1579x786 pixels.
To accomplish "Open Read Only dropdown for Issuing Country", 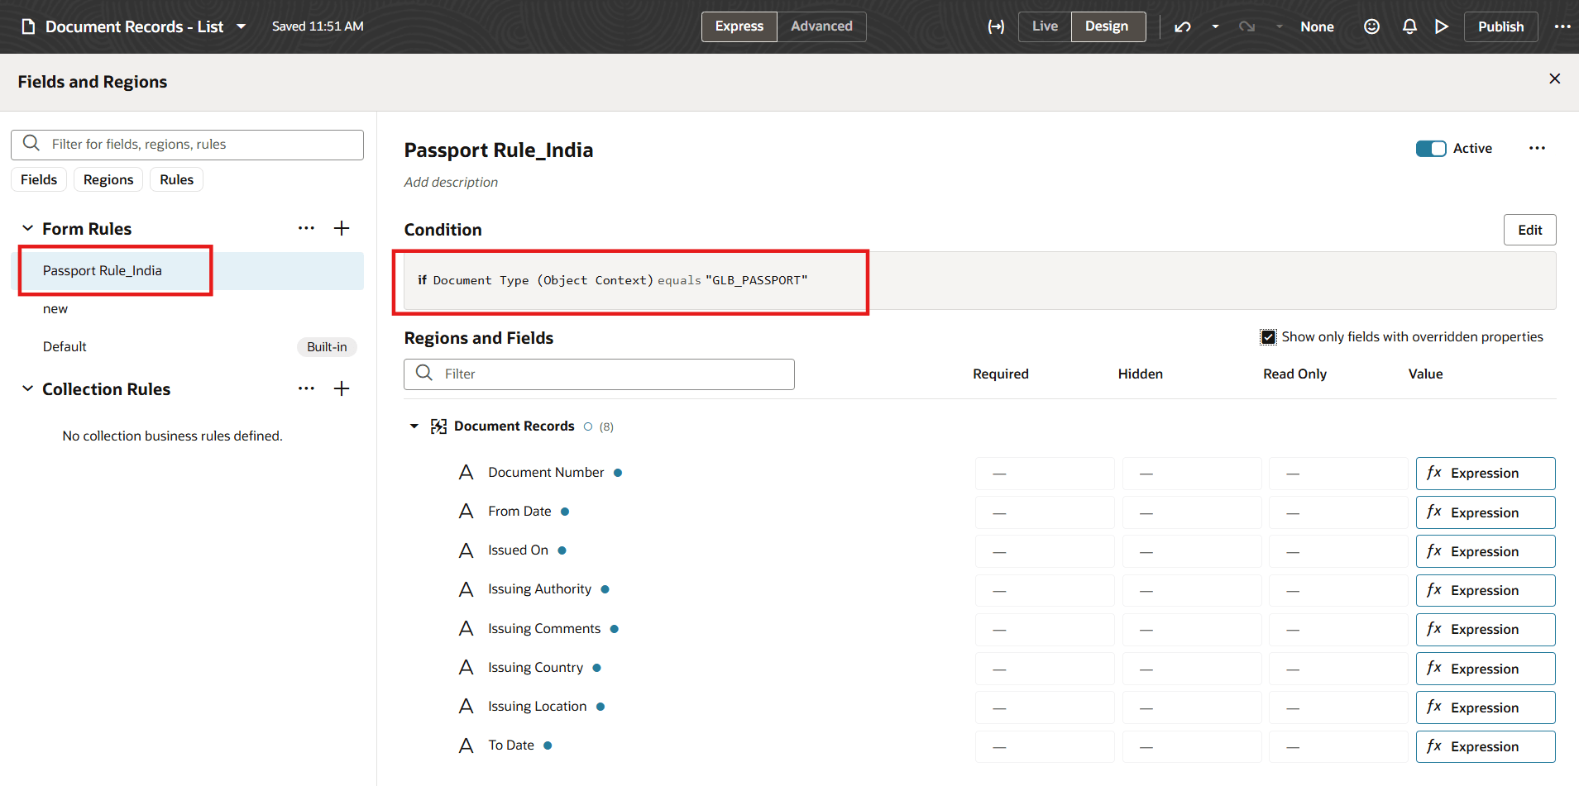I will click(1338, 669).
